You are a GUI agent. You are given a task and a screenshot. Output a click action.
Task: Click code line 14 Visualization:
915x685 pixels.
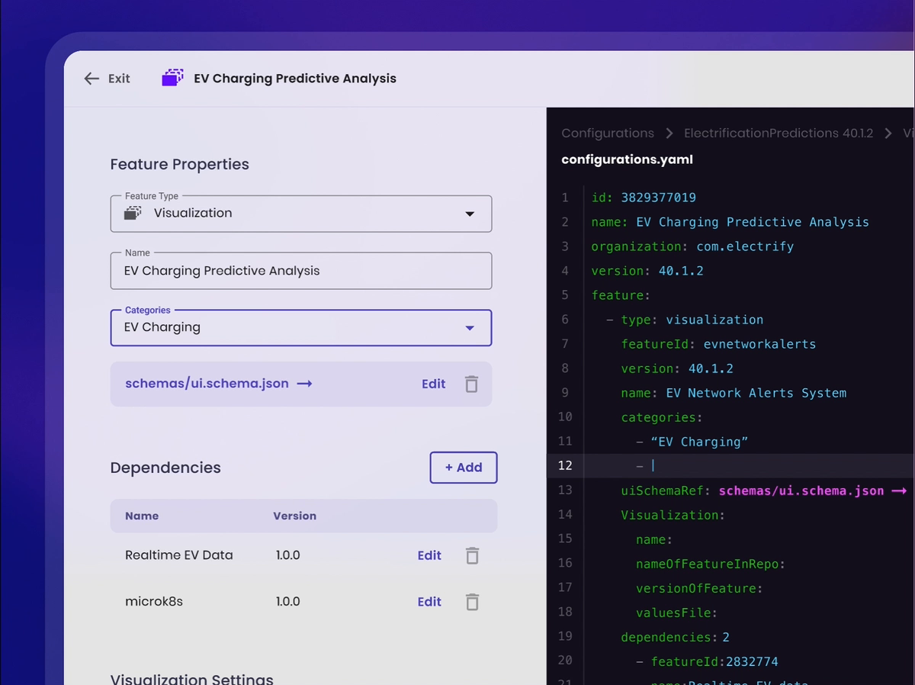click(x=673, y=515)
